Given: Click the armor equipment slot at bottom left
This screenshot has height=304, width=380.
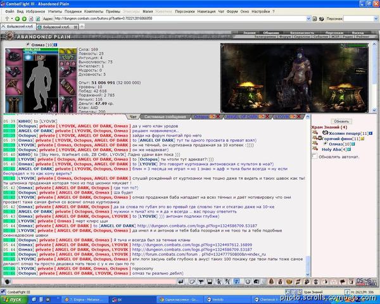Looking at the screenshot, I should tap(14, 104).
